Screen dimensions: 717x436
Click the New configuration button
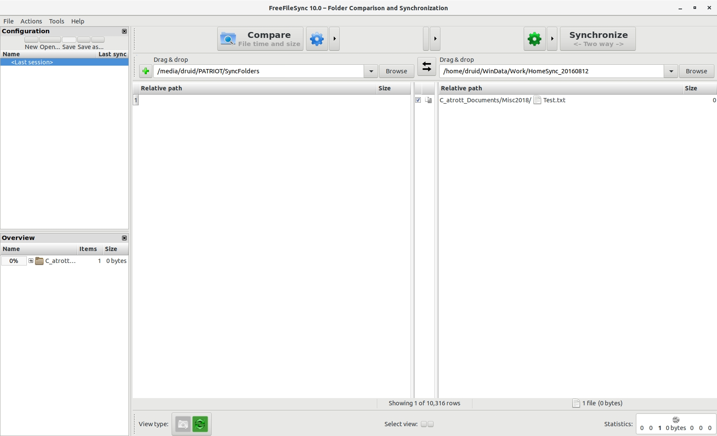[x=31, y=40]
